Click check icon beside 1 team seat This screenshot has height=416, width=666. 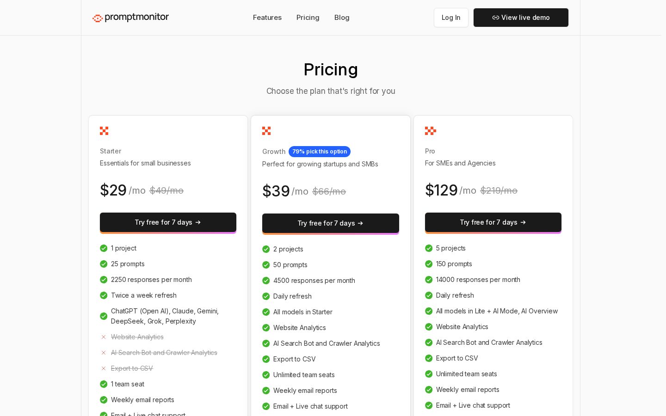coord(104,384)
